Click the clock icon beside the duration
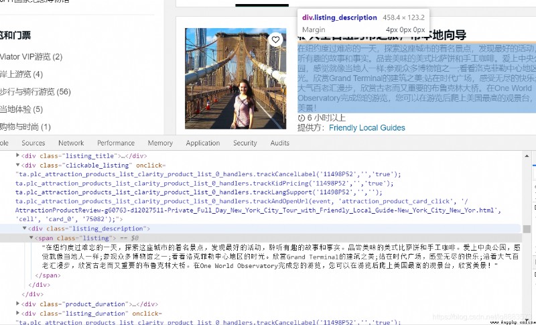This screenshot has height=325, width=536. click(x=301, y=118)
